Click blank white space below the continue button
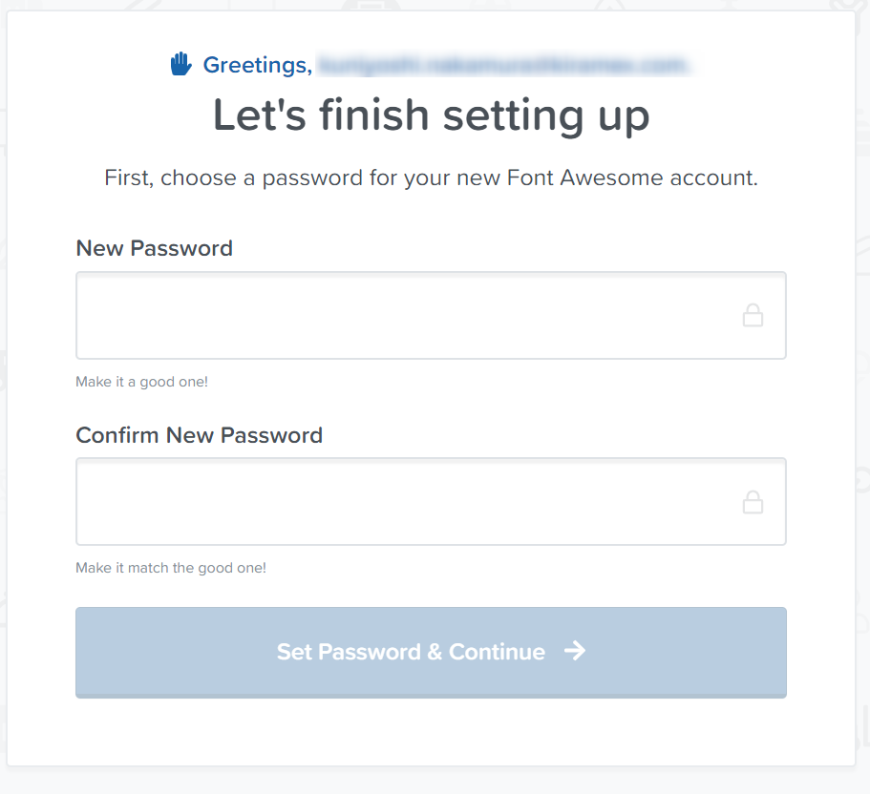 430,732
